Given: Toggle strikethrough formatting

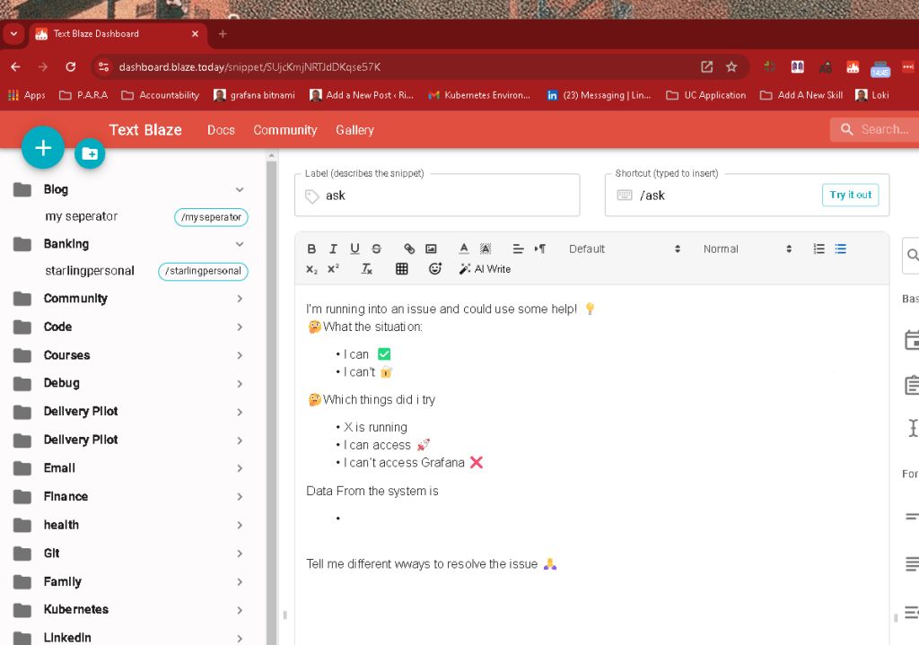Looking at the screenshot, I should [376, 249].
